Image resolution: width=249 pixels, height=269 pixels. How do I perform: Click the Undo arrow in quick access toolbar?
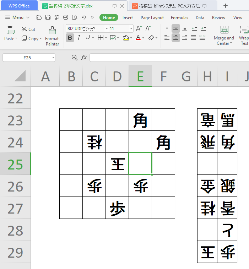pyautogui.click(x=83, y=17)
